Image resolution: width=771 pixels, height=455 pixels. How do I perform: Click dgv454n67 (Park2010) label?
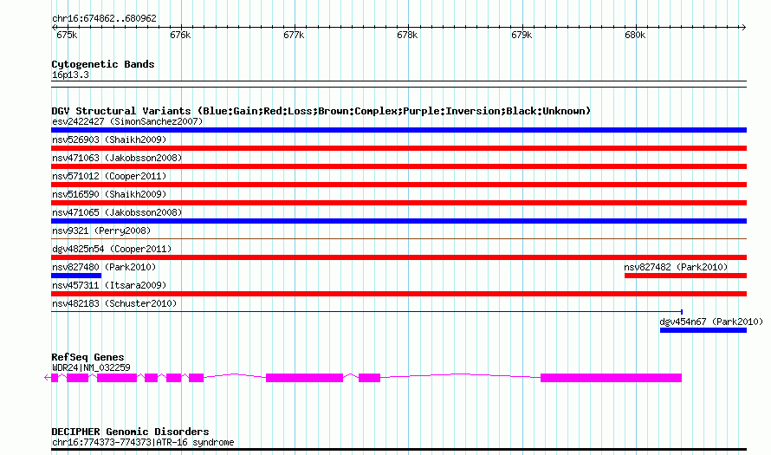tap(711, 322)
